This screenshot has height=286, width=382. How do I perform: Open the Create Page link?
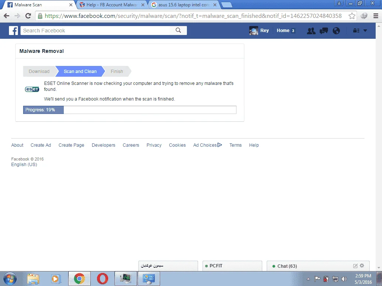pos(71,145)
